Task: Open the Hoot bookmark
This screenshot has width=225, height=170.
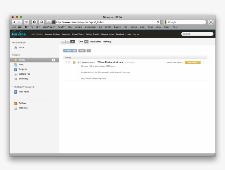Action: click(x=167, y=27)
